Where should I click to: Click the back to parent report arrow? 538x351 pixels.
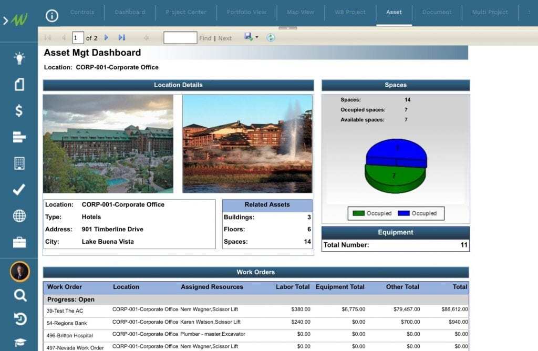[146, 38]
